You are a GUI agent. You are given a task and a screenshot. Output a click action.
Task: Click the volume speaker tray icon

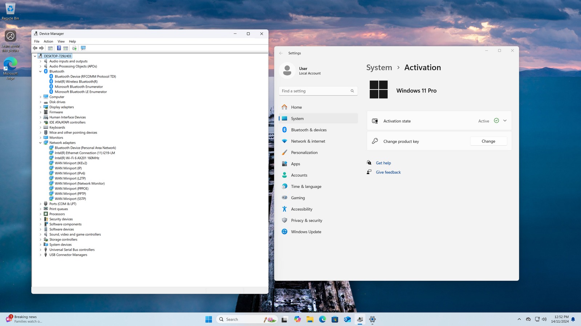pyautogui.click(x=544, y=319)
